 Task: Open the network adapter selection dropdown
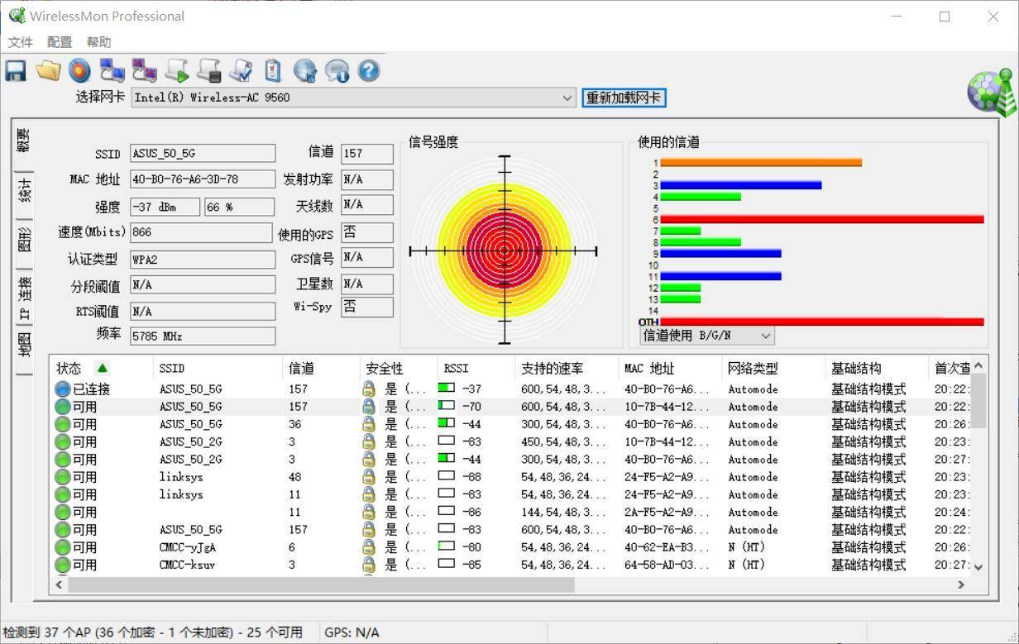click(x=567, y=98)
